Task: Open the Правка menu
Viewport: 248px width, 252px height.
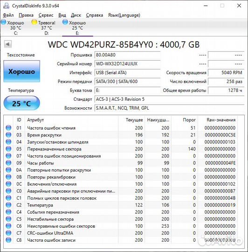Action: pyautogui.click(x=26, y=15)
